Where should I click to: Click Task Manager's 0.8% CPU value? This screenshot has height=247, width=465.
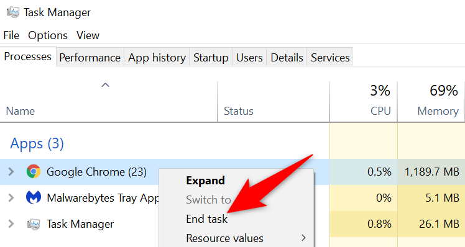[379, 224]
